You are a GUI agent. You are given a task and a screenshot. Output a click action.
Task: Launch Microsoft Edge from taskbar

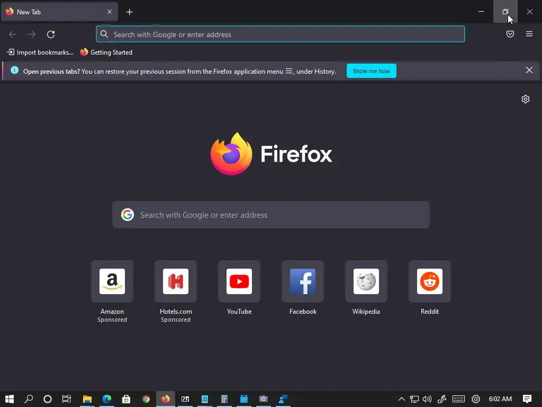click(107, 399)
